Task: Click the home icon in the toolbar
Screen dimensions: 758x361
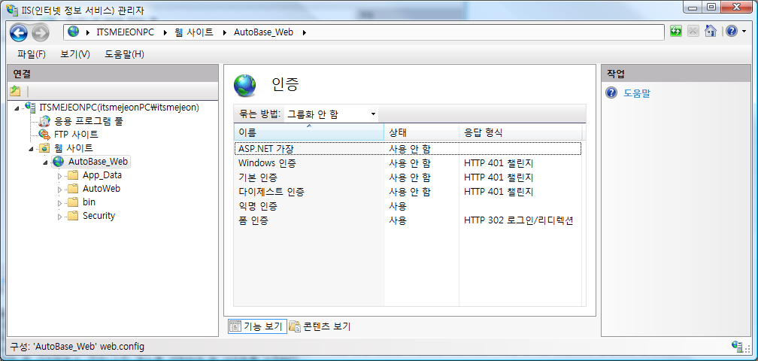Action: coord(710,32)
